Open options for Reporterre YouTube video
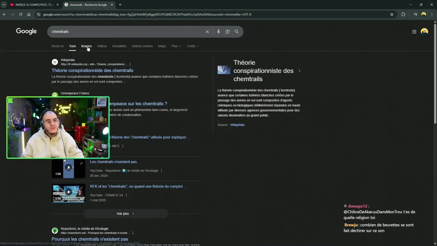 (161, 171)
